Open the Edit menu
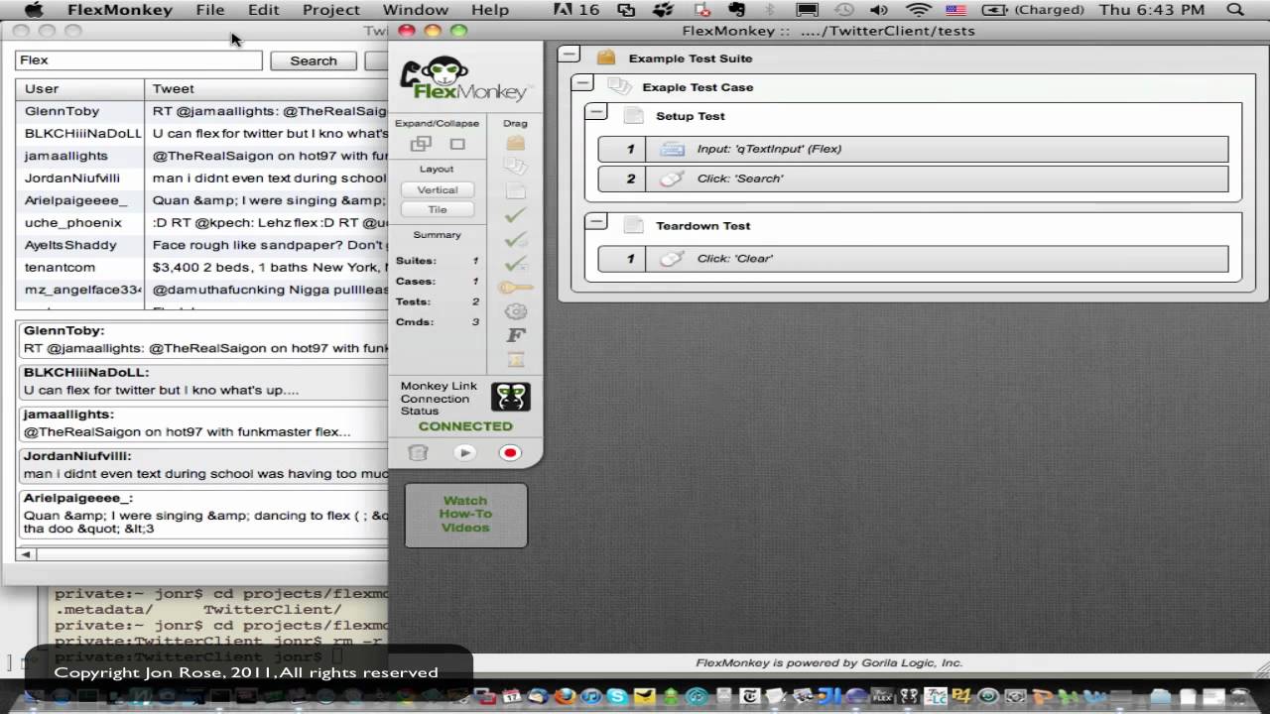1270x714 pixels. click(x=263, y=10)
